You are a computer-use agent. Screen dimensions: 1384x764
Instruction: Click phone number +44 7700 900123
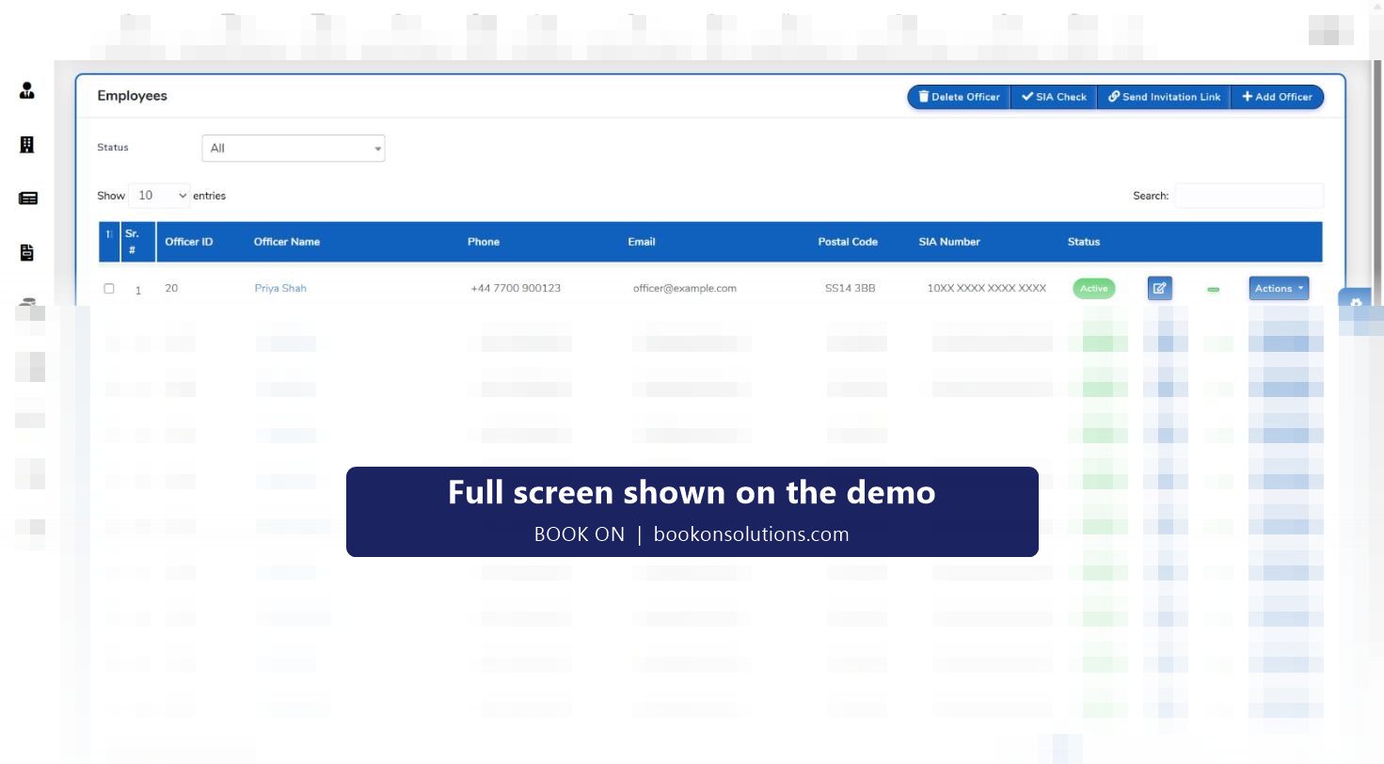click(x=516, y=288)
